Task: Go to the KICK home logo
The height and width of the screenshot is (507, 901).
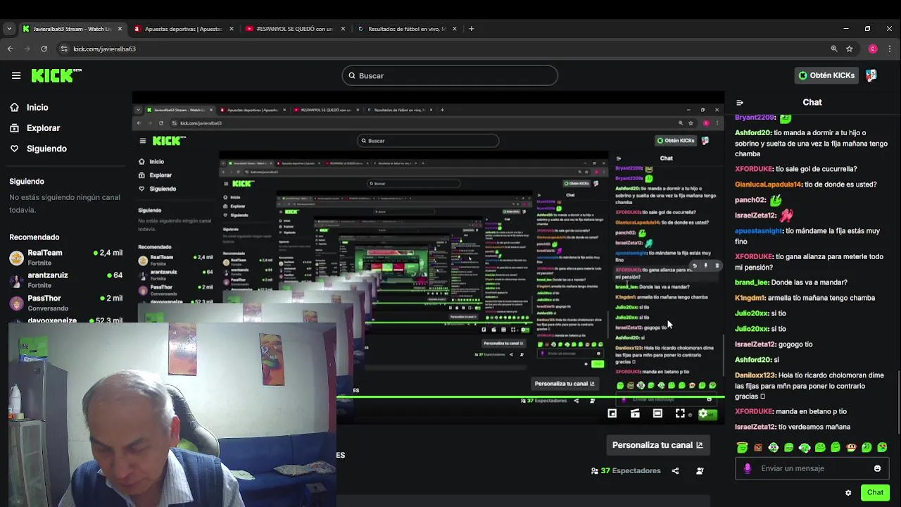Action: (56, 75)
